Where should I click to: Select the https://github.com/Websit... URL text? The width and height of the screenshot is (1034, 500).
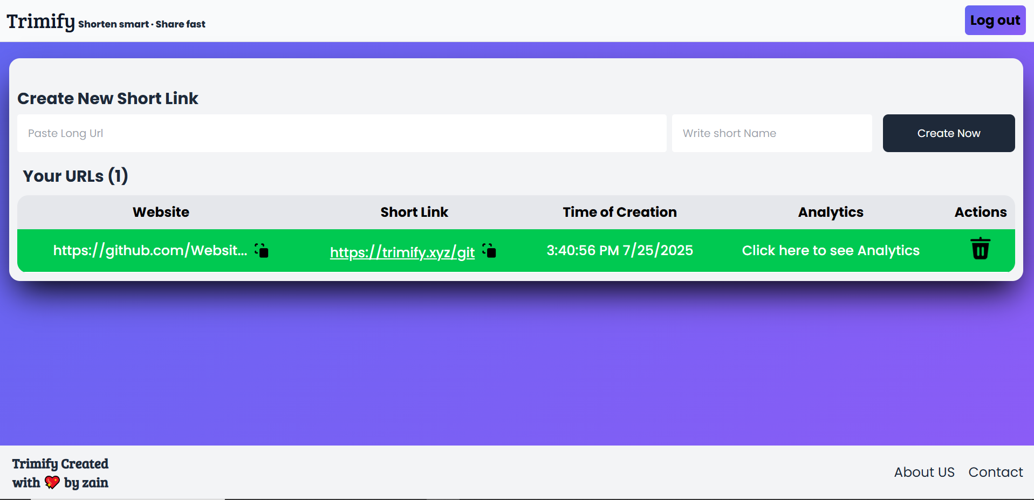(x=150, y=250)
